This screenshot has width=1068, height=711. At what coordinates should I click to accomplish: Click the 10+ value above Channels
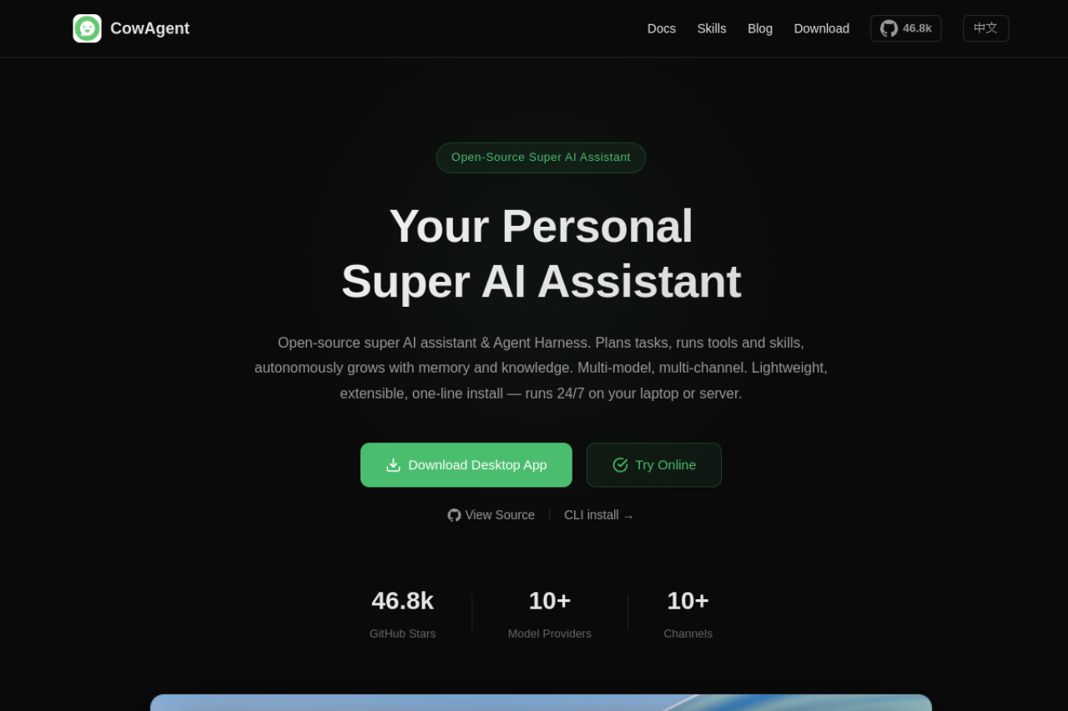688,601
